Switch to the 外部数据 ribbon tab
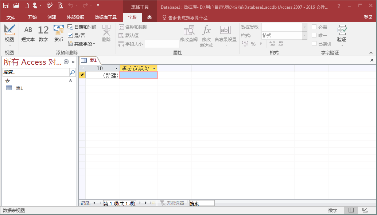 (x=75, y=17)
